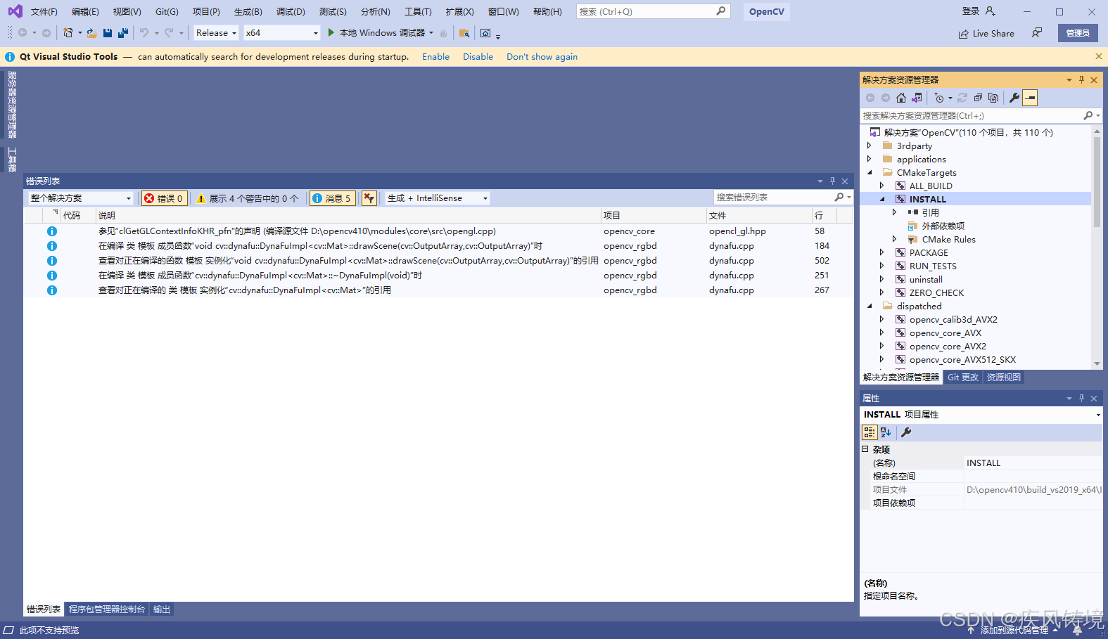Toggle the Messages 5 filter button
Image resolution: width=1108 pixels, height=639 pixels.
point(332,198)
